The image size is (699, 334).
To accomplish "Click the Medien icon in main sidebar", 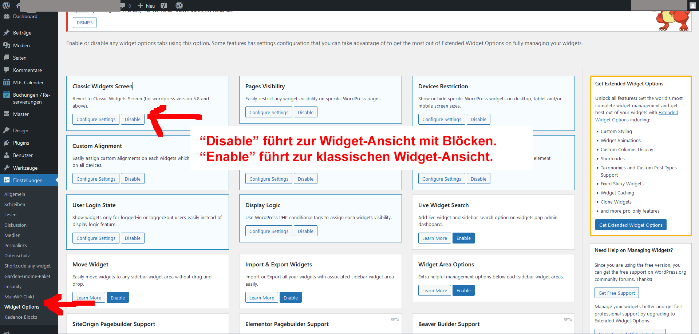I will [7, 45].
